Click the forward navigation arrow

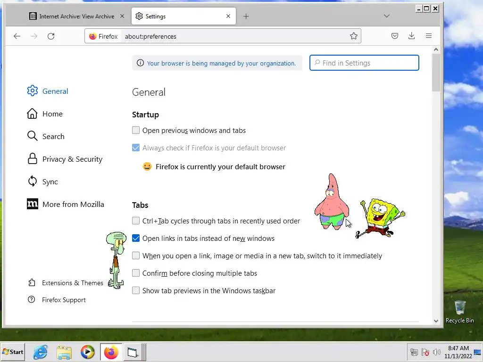click(34, 36)
